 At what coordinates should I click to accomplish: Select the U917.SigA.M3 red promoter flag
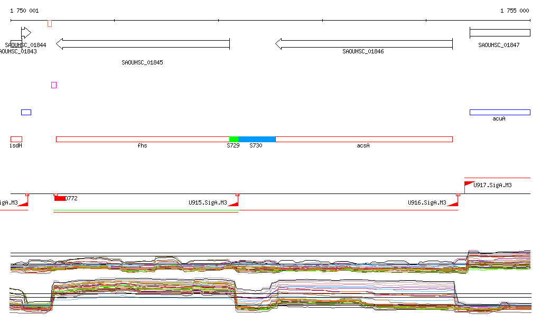(x=468, y=184)
